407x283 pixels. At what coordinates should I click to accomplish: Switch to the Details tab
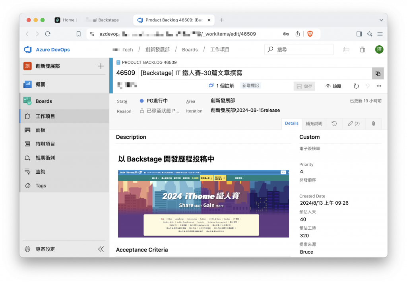pos(292,123)
